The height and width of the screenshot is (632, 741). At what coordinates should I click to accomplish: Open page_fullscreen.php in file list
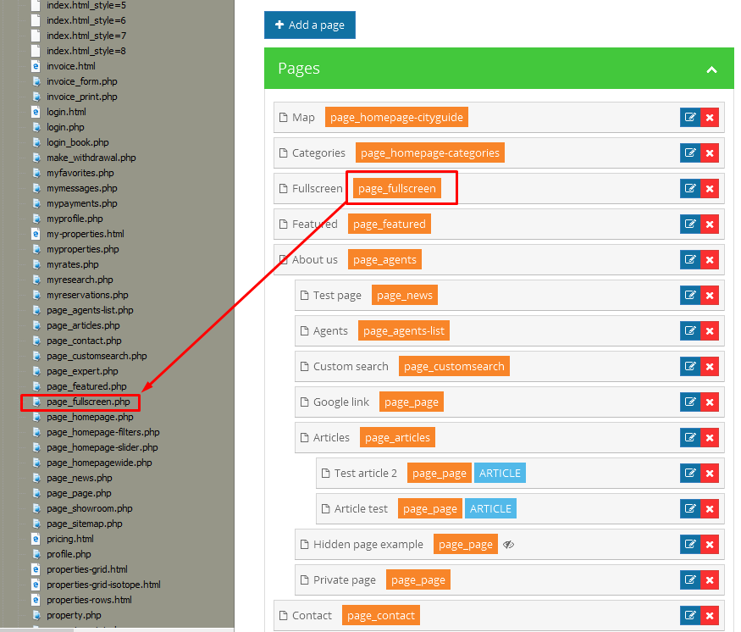point(88,402)
